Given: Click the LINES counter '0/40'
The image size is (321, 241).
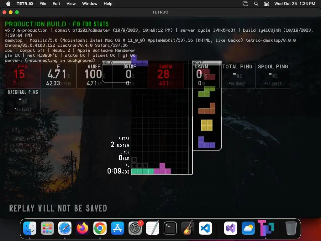Looking at the screenshot, I should (x=124, y=158).
